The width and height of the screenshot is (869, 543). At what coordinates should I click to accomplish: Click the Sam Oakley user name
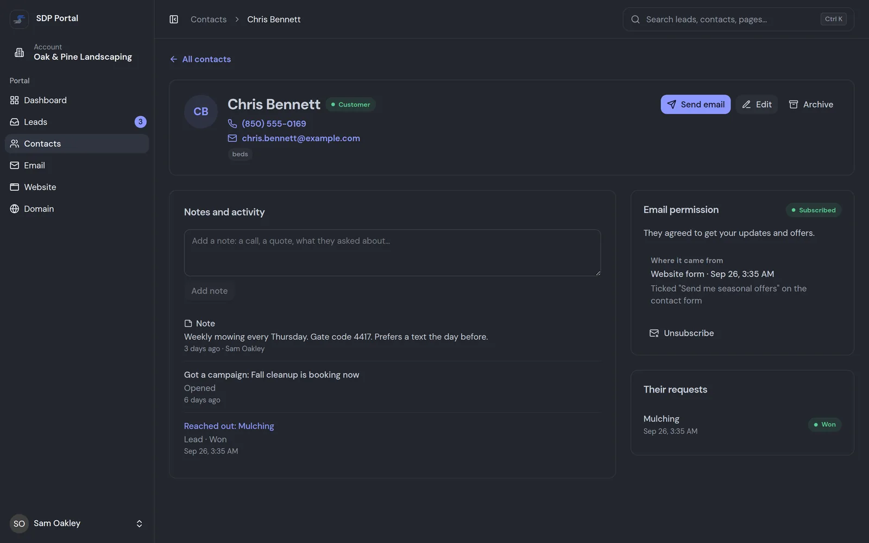[57, 523]
